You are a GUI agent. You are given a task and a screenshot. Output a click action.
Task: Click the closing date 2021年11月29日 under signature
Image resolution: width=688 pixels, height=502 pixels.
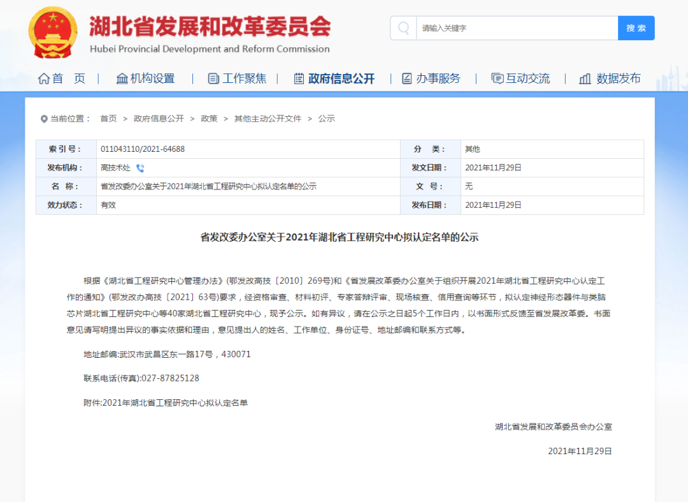(x=580, y=451)
